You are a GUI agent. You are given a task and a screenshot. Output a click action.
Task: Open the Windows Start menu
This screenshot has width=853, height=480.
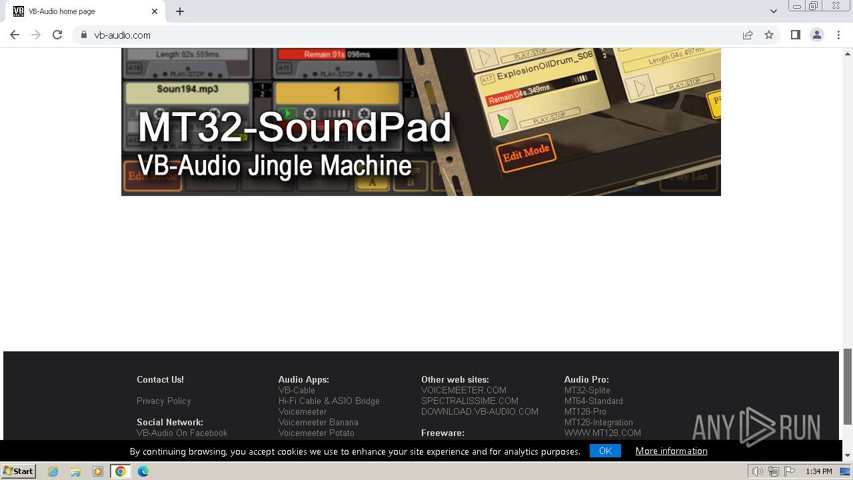[x=18, y=471]
